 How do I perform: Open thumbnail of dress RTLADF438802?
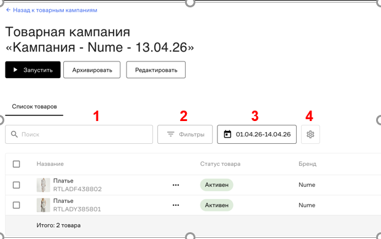pyautogui.click(x=43, y=185)
